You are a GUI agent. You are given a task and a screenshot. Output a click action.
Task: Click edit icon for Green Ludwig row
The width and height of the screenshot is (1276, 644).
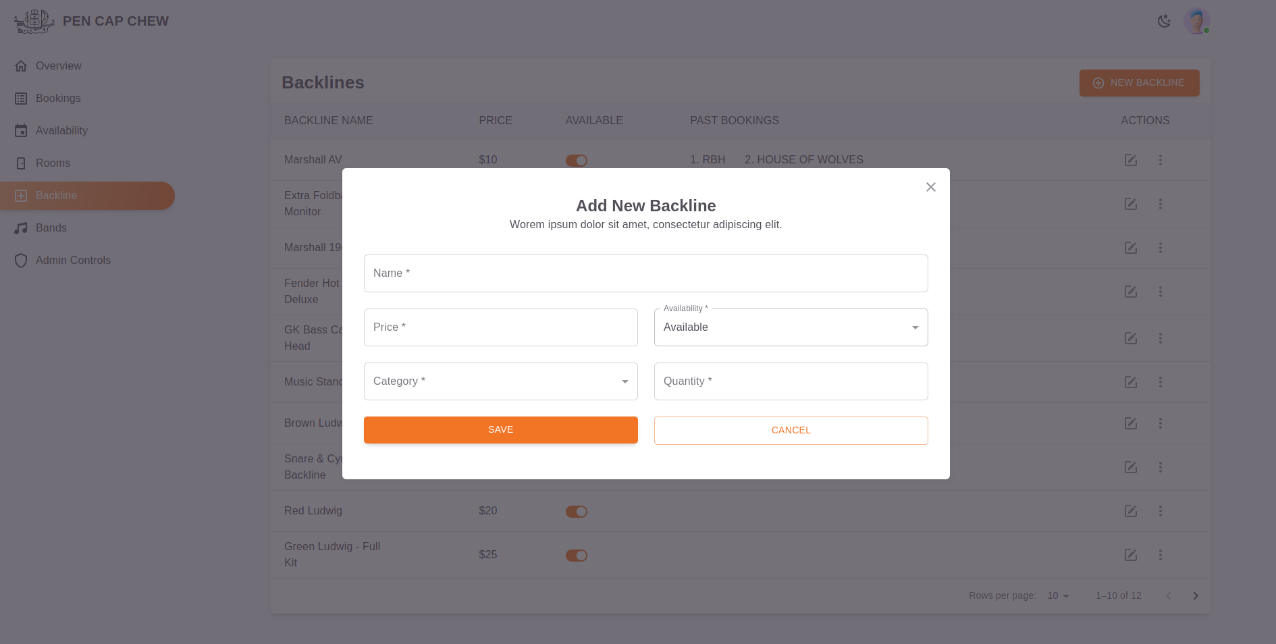pyautogui.click(x=1130, y=555)
